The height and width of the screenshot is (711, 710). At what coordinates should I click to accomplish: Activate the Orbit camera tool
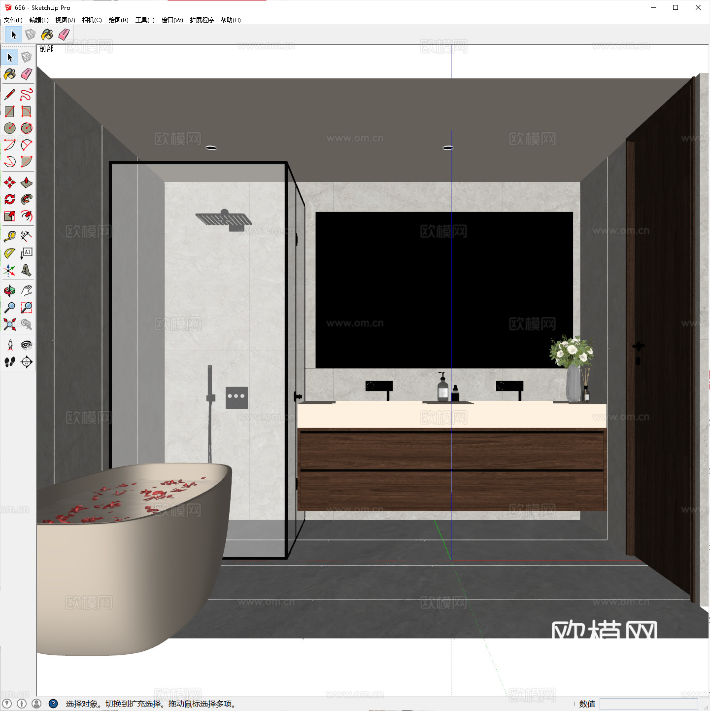10,291
